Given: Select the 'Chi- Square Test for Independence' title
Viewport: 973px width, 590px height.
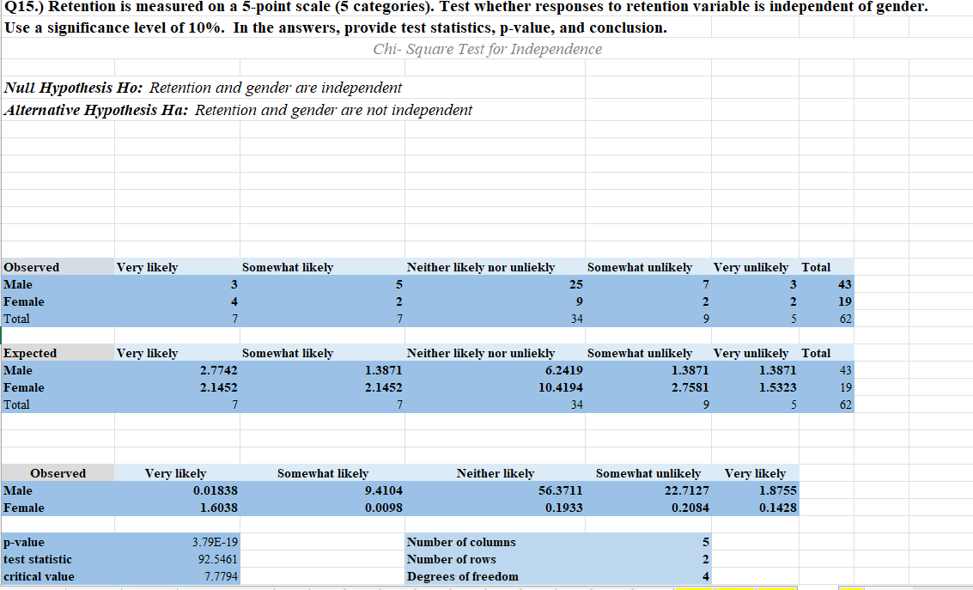Looking at the screenshot, I should pyautogui.click(x=487, y=49).
